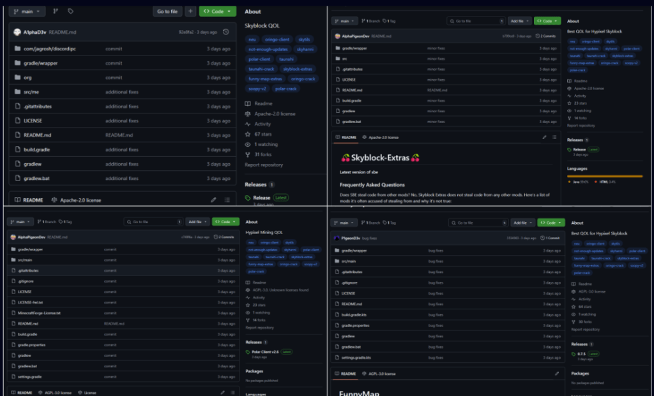Click star icon next to 64 stars
The width and height of the screenshot is (654, 396).
coord(574,307)
